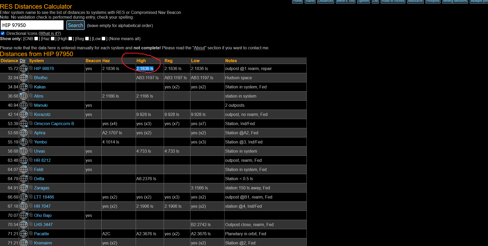
Task: Click the direction globe icon for HIP 98878
Action: [x=24, y=68]
